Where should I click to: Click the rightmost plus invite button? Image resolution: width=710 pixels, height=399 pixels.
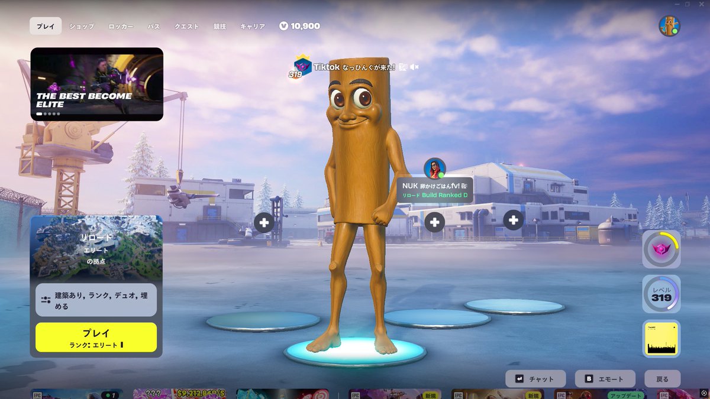pos(513,220)
